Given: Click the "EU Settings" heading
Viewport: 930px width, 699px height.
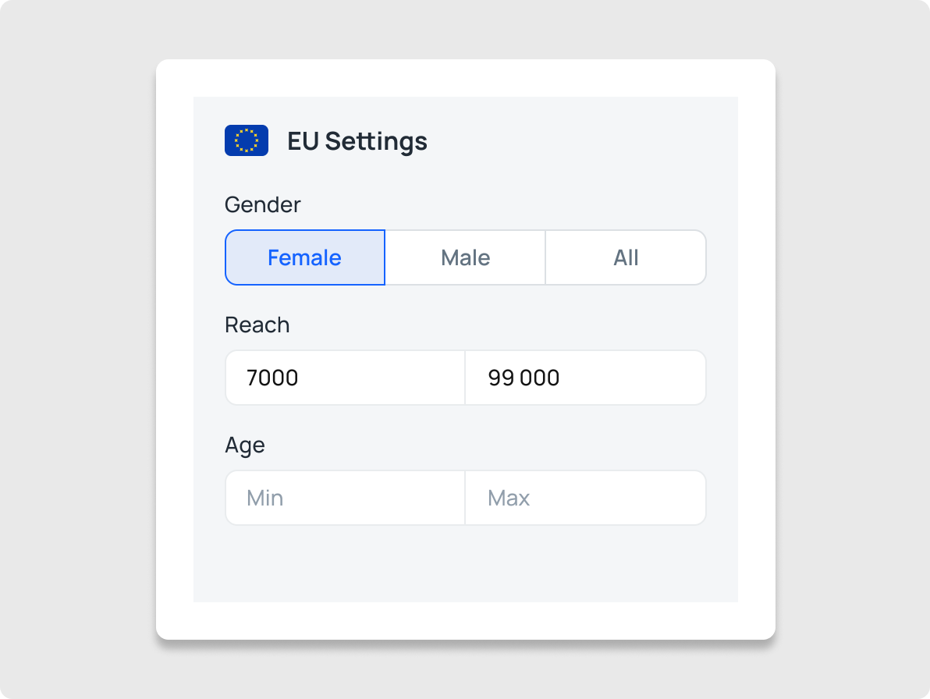Looking at the screenshot, I should click(x=357, y=141).
